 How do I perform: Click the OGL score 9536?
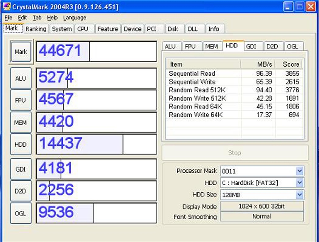pyautogui.click(x=56, y=212)
